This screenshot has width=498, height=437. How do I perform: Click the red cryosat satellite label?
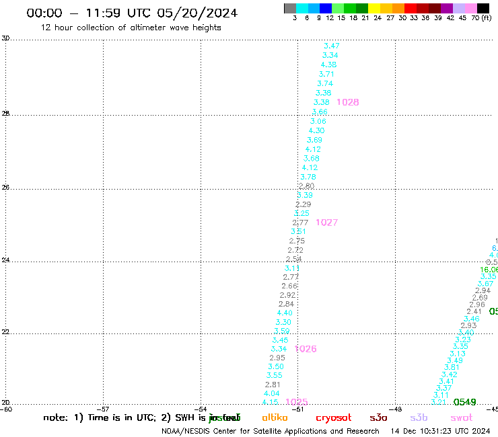click(x=334, y=418)
